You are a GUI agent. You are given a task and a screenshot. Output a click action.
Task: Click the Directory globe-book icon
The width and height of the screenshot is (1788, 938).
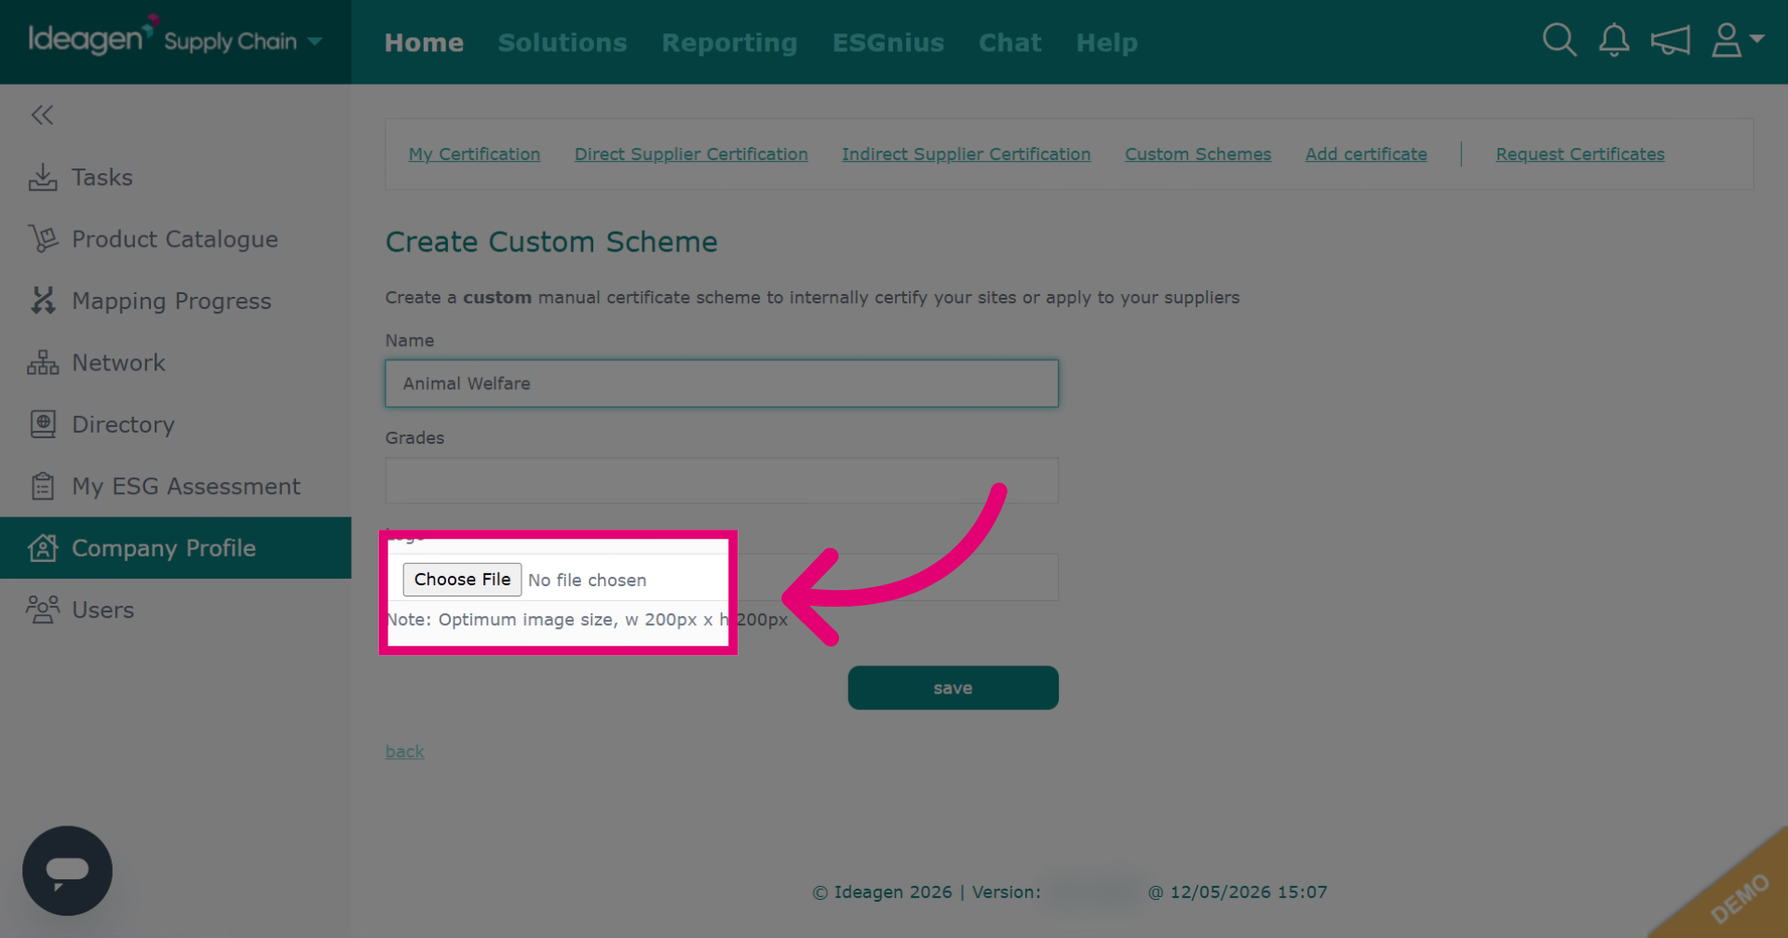43,424
